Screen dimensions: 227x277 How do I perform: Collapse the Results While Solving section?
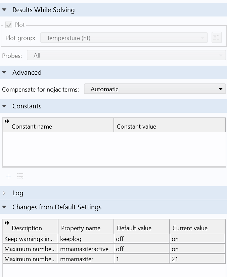[x=4, y=10]
